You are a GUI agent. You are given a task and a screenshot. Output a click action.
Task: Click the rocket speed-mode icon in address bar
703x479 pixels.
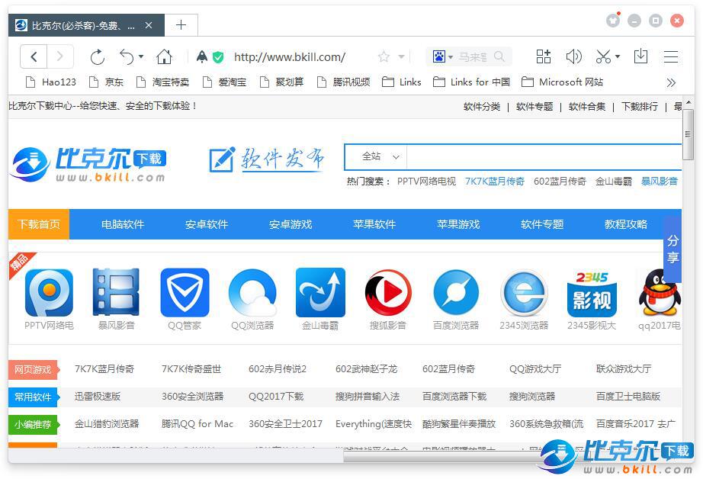(202, 56)
